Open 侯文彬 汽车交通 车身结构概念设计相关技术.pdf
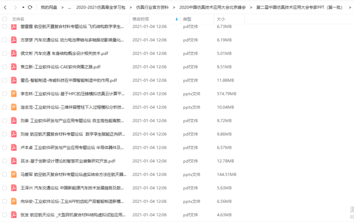The image size is (354, 222). [x=64, y=53]
